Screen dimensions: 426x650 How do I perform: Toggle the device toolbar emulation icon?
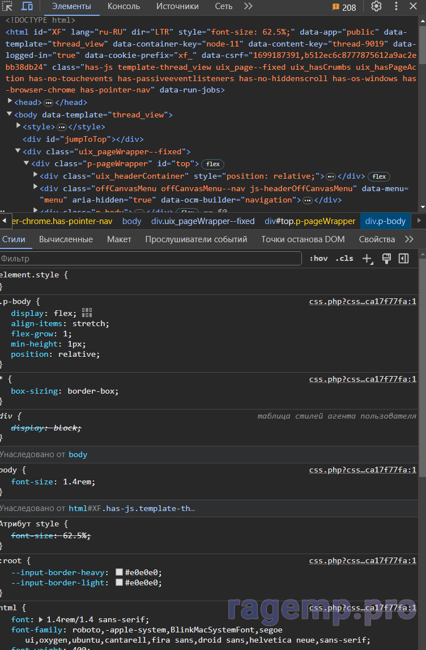click(x=27, y=6)
